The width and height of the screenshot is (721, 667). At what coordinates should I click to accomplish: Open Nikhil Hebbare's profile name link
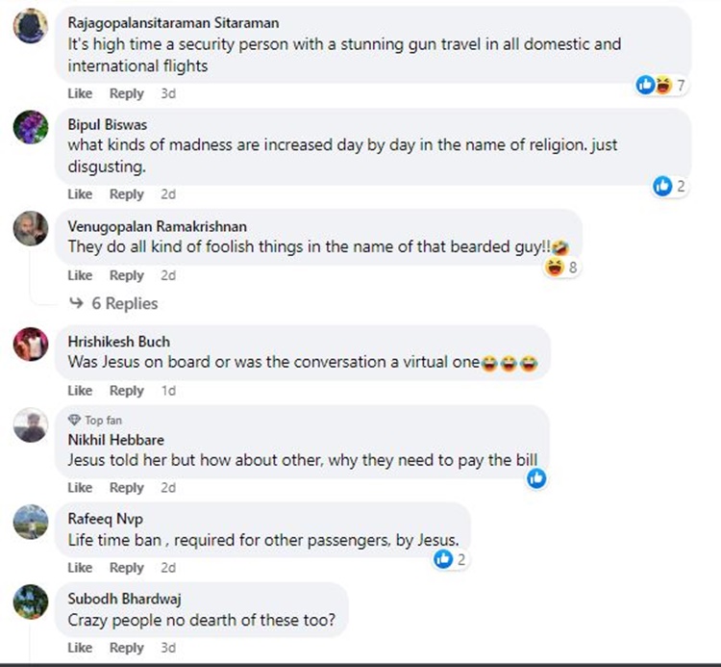(x=102, y=440)
